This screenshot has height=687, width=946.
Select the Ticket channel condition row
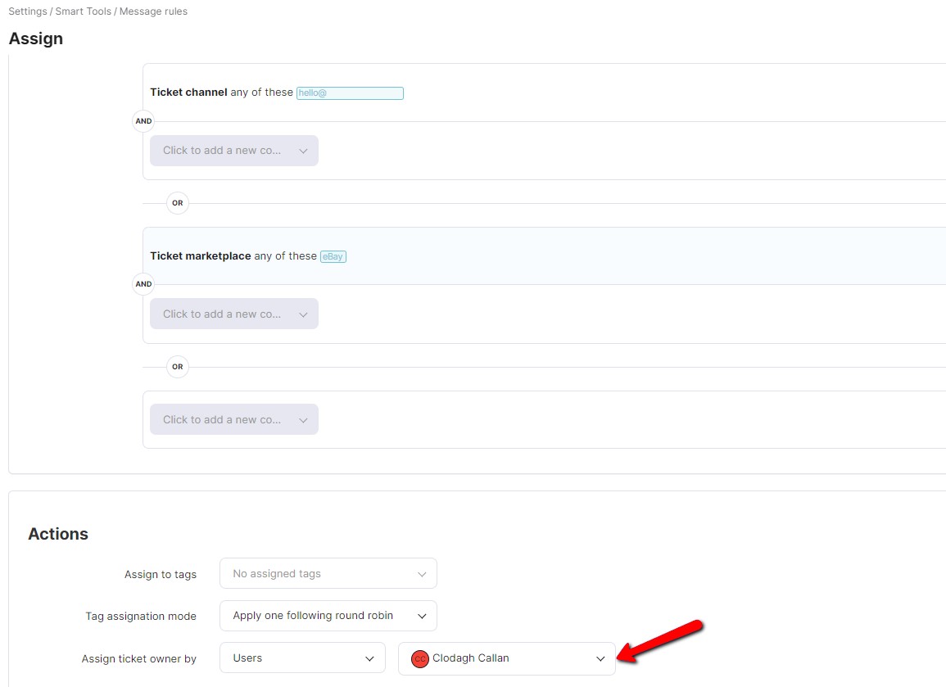coord(544,93)
